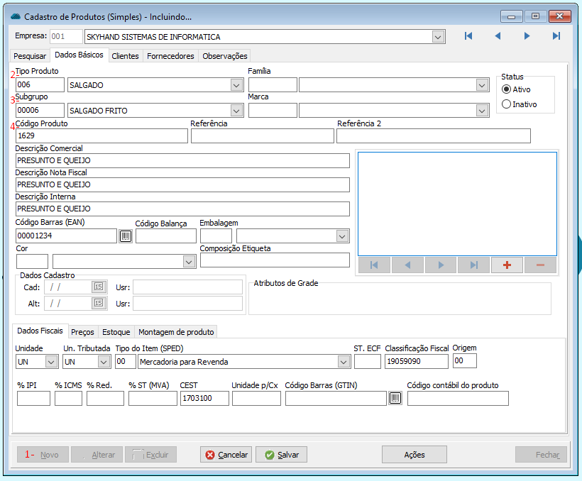This screenshot has height=481, width=582.
Task: Select the Ativo status option
Action: (x=506, y=89)
